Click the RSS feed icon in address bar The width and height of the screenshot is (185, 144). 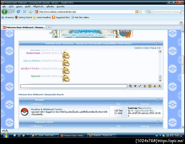coord(137,12)
